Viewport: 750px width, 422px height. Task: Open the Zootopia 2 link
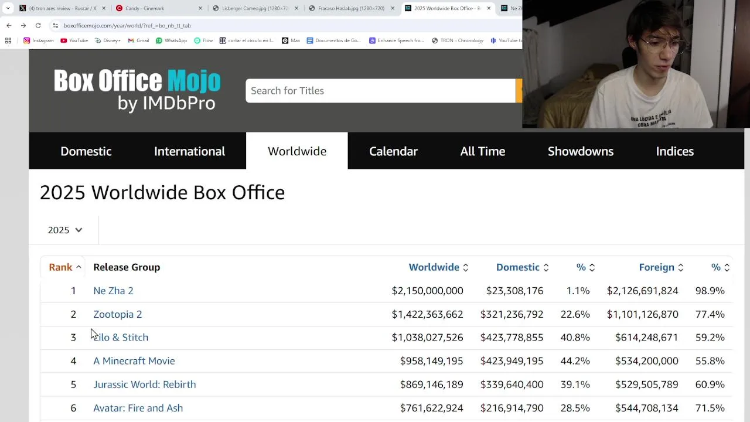(x=117, y=314)
